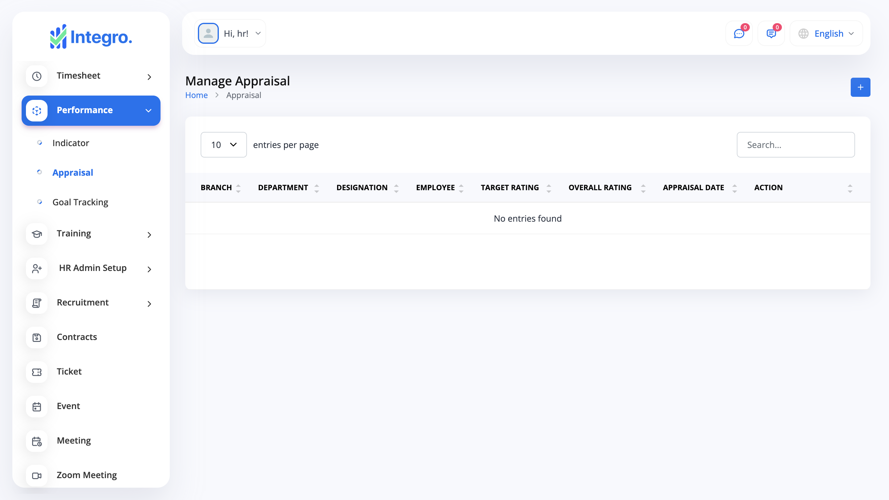The height and width of the screenshot is (500, 889).
Task: Collapse the Performance menu section
Action: click(x=148, y=111)
